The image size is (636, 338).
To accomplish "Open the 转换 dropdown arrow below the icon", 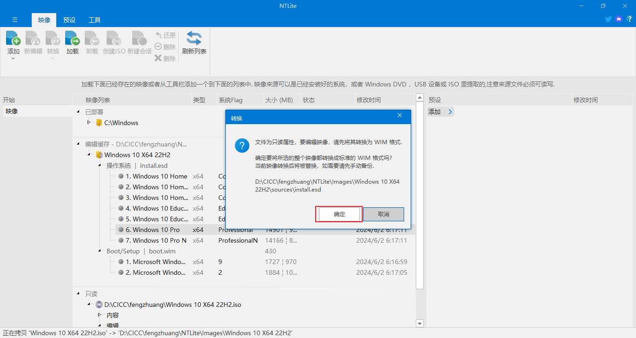I will 53,59.
